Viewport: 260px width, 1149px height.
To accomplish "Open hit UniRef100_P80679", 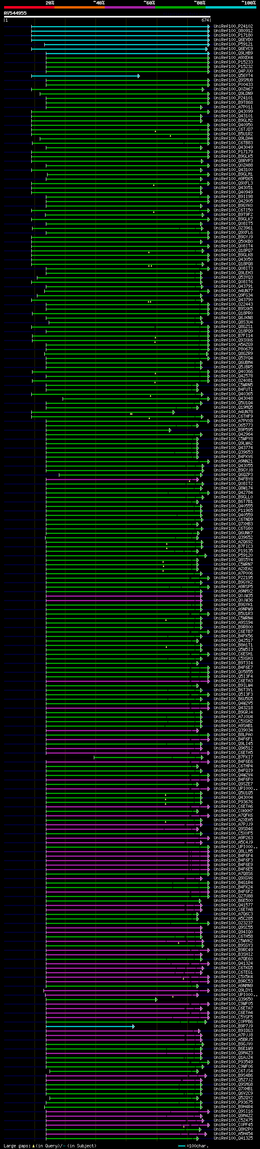I will click(x=233, y=349).
